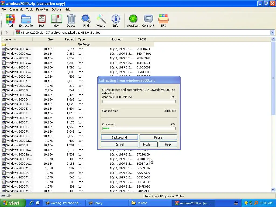Cancel the extraction dialog
This screenshot has width=276, height=207.
(119, 144)
